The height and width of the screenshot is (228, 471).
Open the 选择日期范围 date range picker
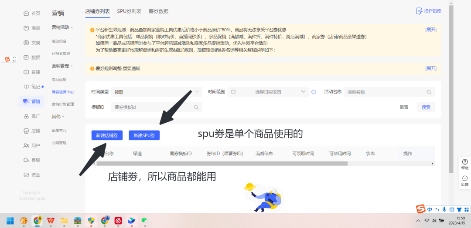click(268, 92)
